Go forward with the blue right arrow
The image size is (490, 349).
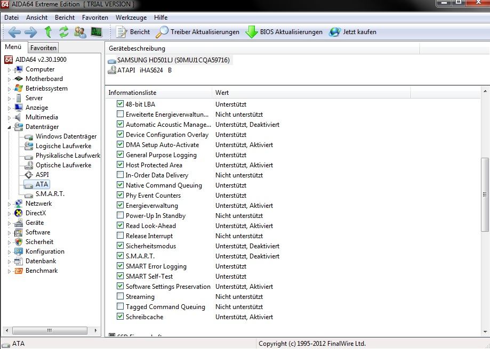tap(30, 32)
